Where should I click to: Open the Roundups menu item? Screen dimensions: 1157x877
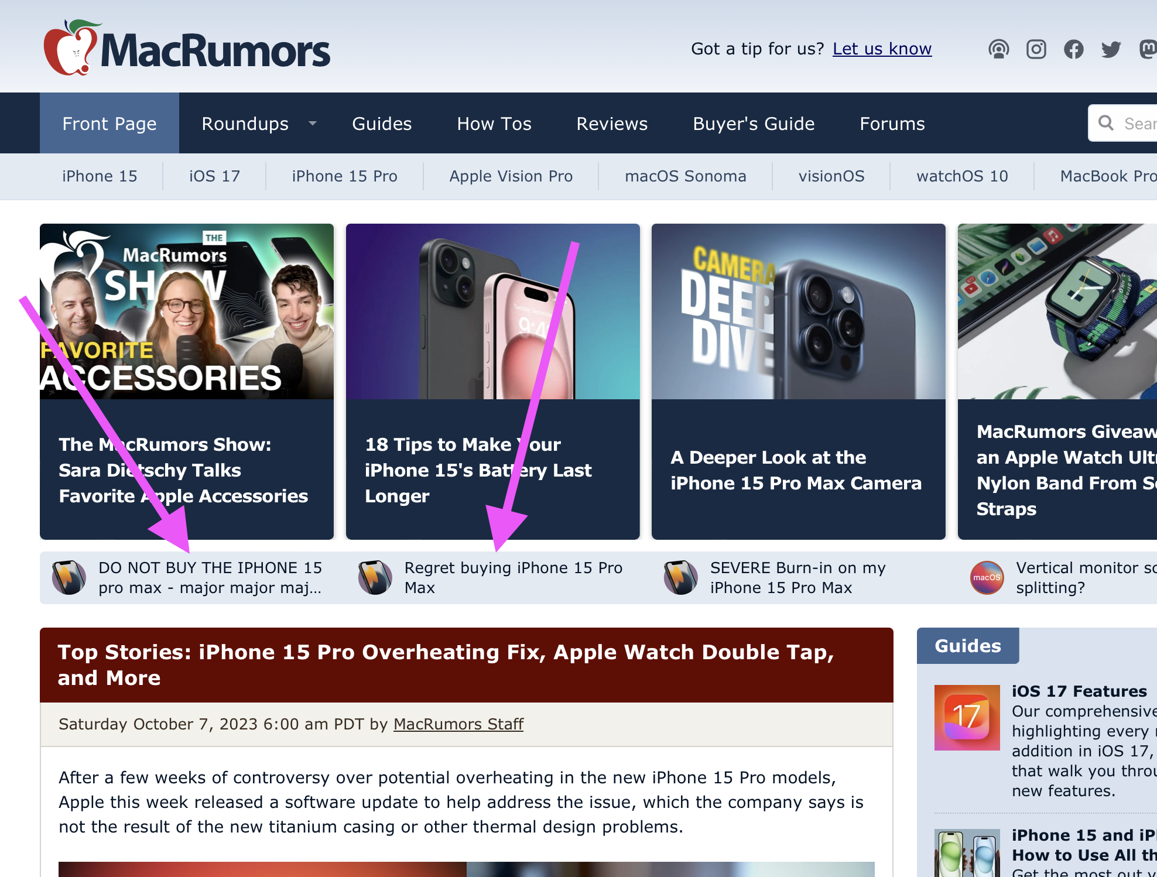245,124
